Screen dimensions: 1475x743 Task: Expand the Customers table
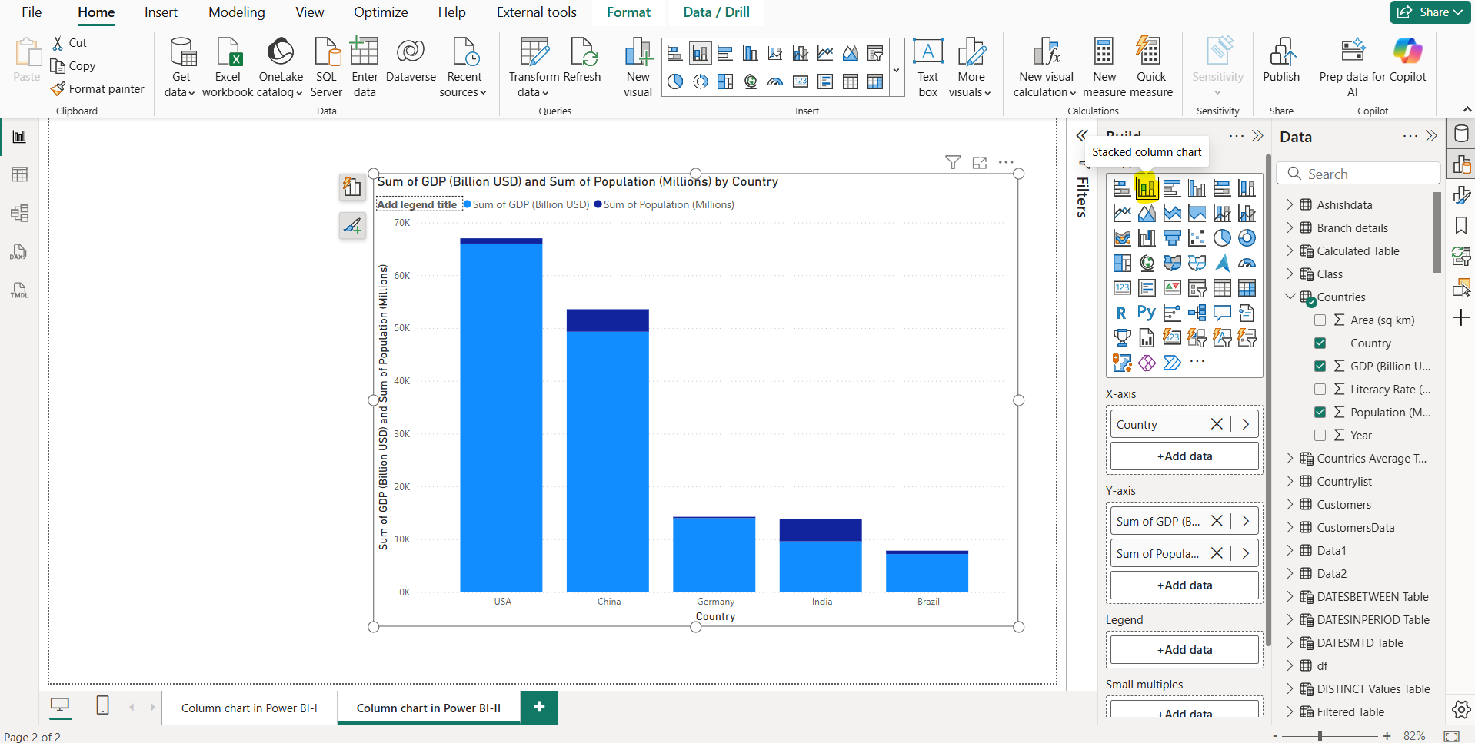pyautogui.click(x=1290, y=504)
